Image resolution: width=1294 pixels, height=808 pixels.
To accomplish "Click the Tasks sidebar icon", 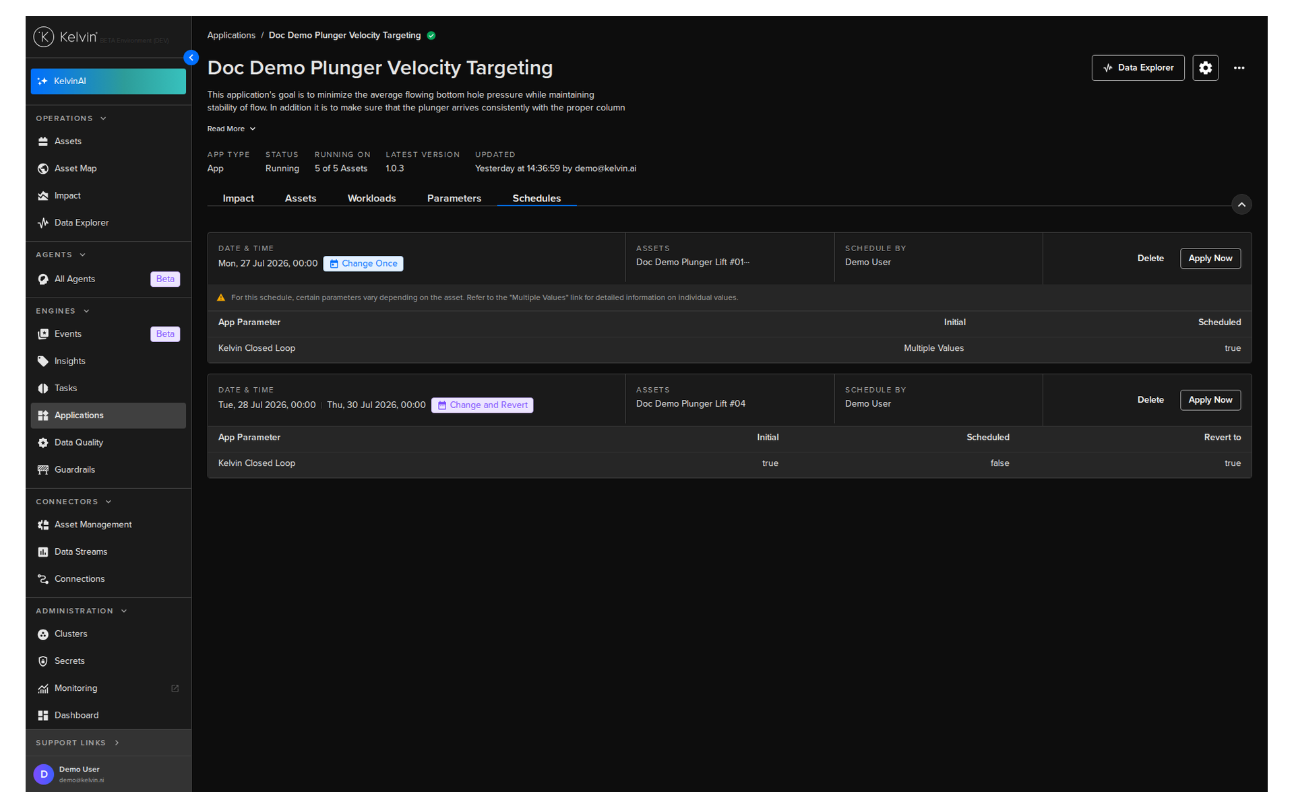I will (43, 389).
